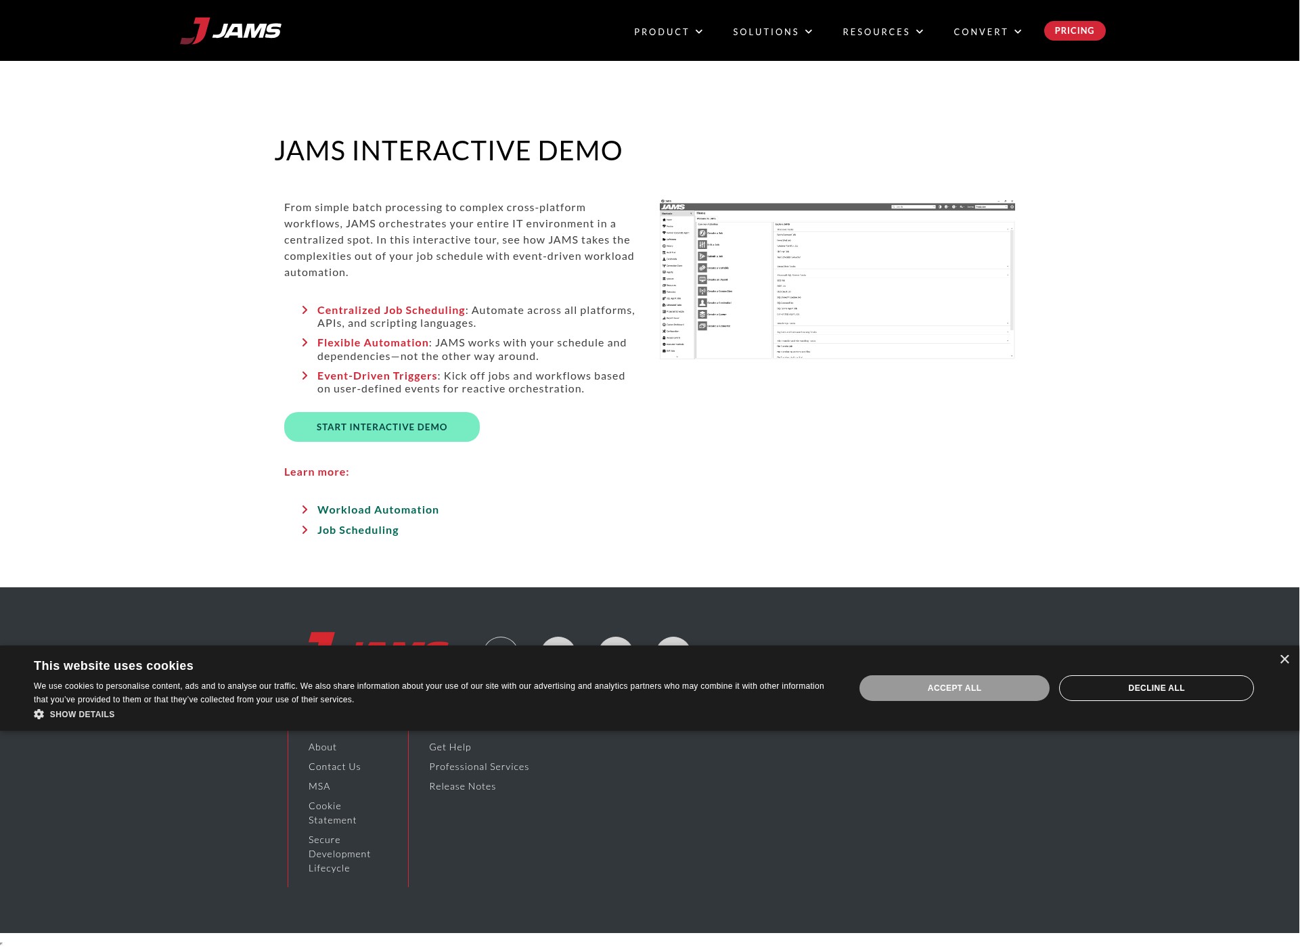Viewport: 1300px width, 952px height.
Task: Expand the Resources dropdown chevron
Action: click(920, 32)
